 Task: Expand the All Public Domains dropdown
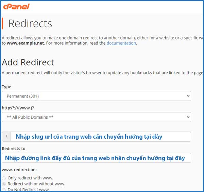click(x=96, y=117)
